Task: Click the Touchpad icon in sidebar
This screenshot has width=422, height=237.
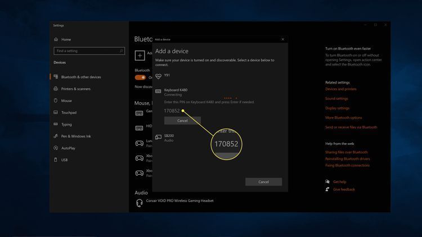Action: pos(56,112)
